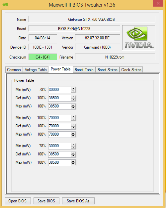Increase top group's Min (mW) with up arrow

point(73,89)
